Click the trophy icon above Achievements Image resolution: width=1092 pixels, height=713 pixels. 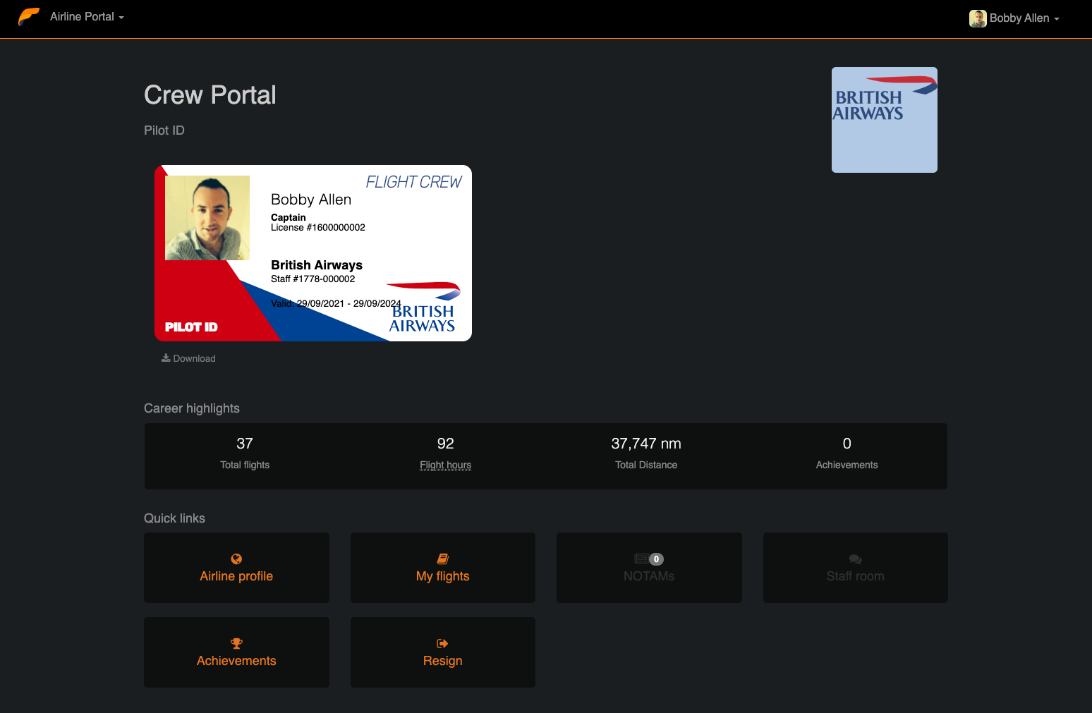(x=236, y=644)
